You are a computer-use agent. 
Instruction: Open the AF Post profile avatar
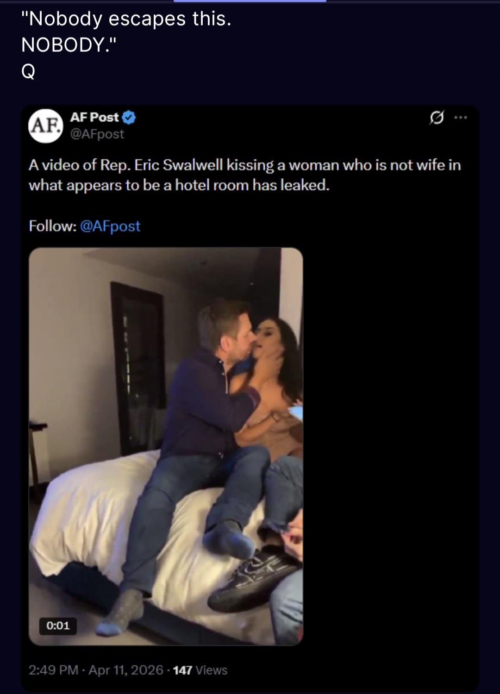[x=45, y=125]
